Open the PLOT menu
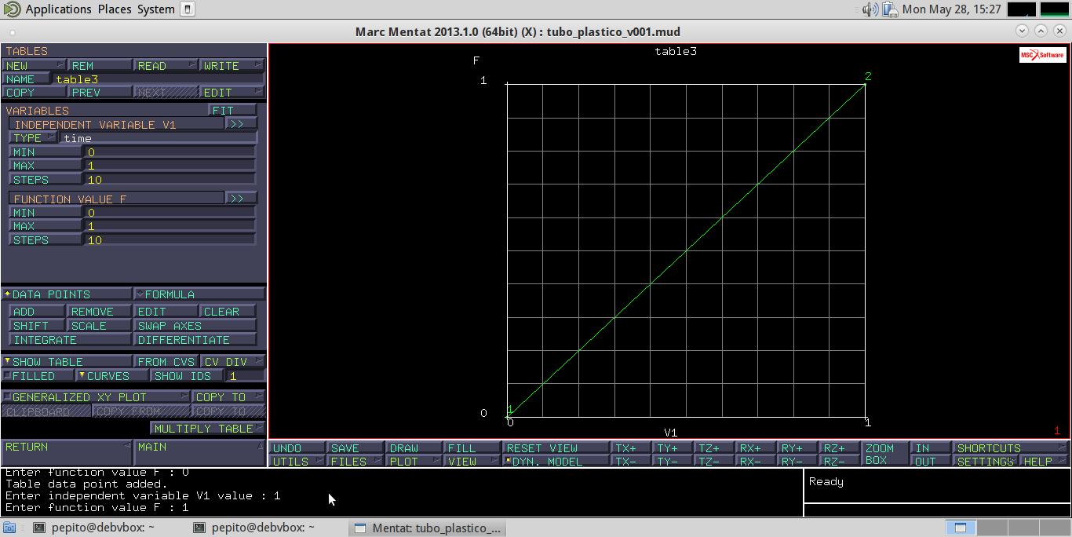Image resolution: width=1072 pixels, height=537 pixels. pyautogui.click(x=414, y=462)
